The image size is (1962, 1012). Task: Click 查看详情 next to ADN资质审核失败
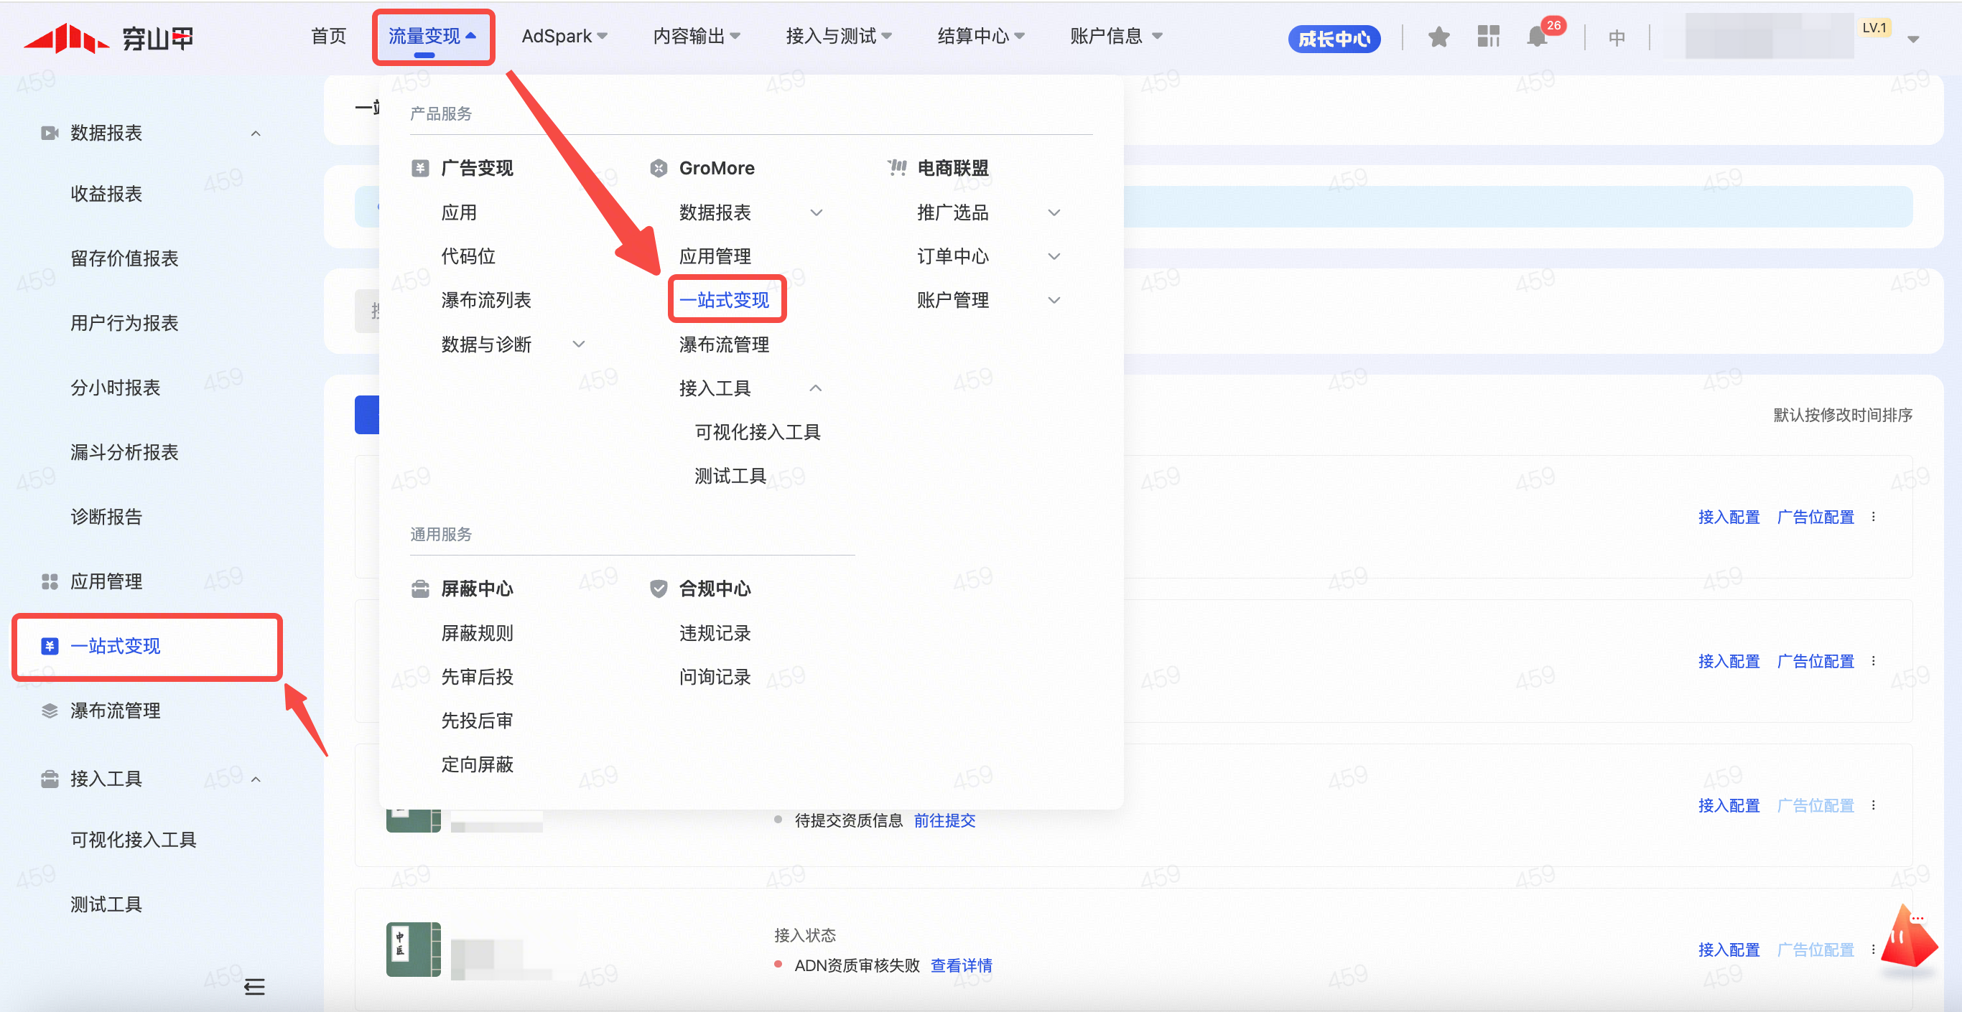click(961, 965)
